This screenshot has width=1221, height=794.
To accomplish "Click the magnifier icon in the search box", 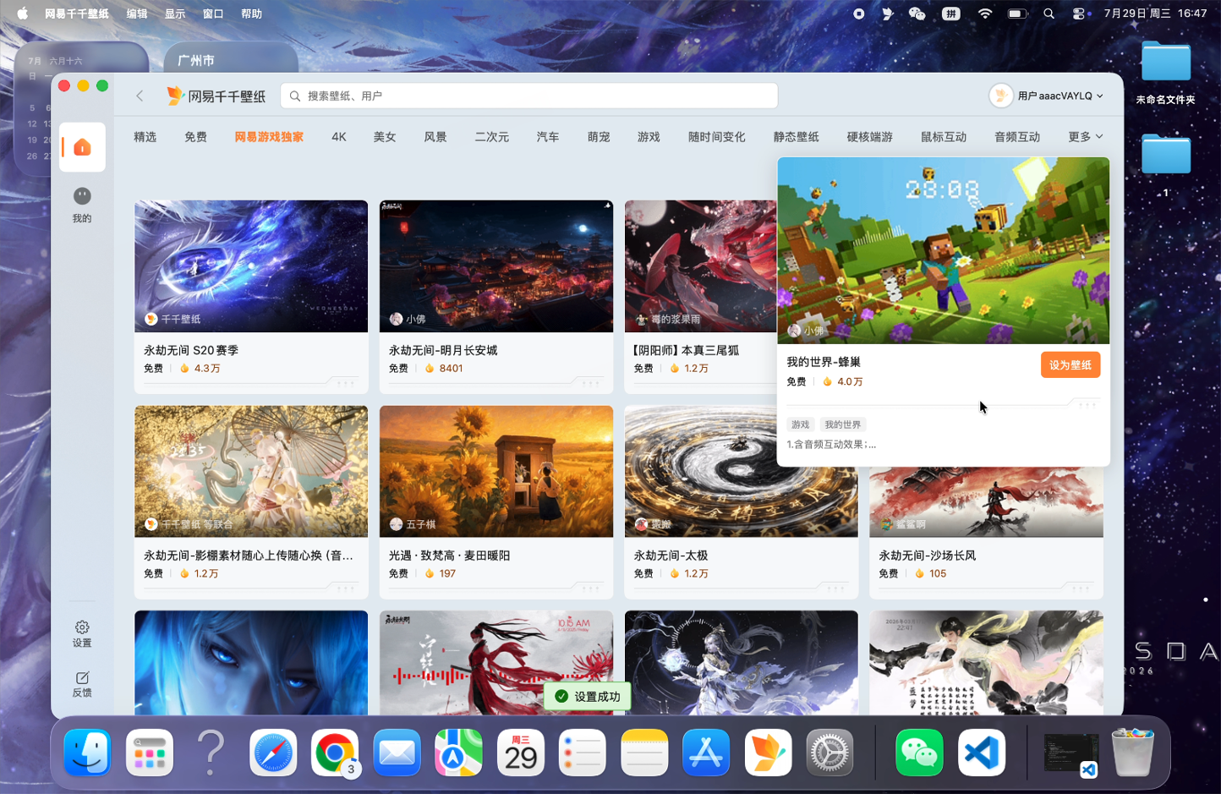I will [295, 96].
